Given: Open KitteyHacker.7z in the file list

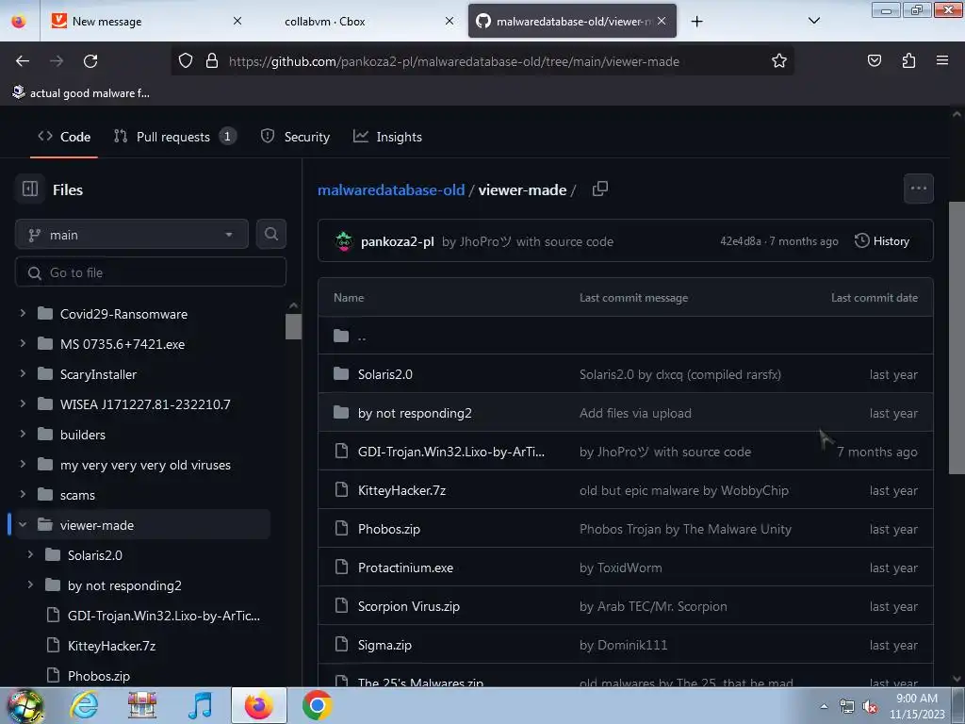Looking at the screenshot, I should 401,490.
